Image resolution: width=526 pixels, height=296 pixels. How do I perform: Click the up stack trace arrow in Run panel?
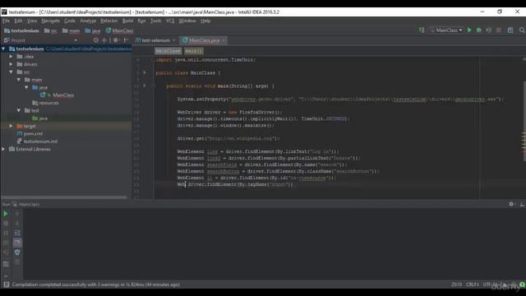point(17,214)
